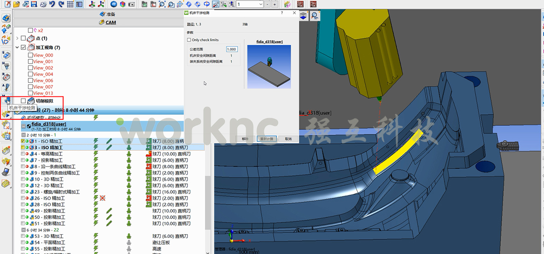Viewport: 544px width, 254px height.
Task: Click the lightning toolpath icon in left sidebar
Action: (x=6, y=160)
